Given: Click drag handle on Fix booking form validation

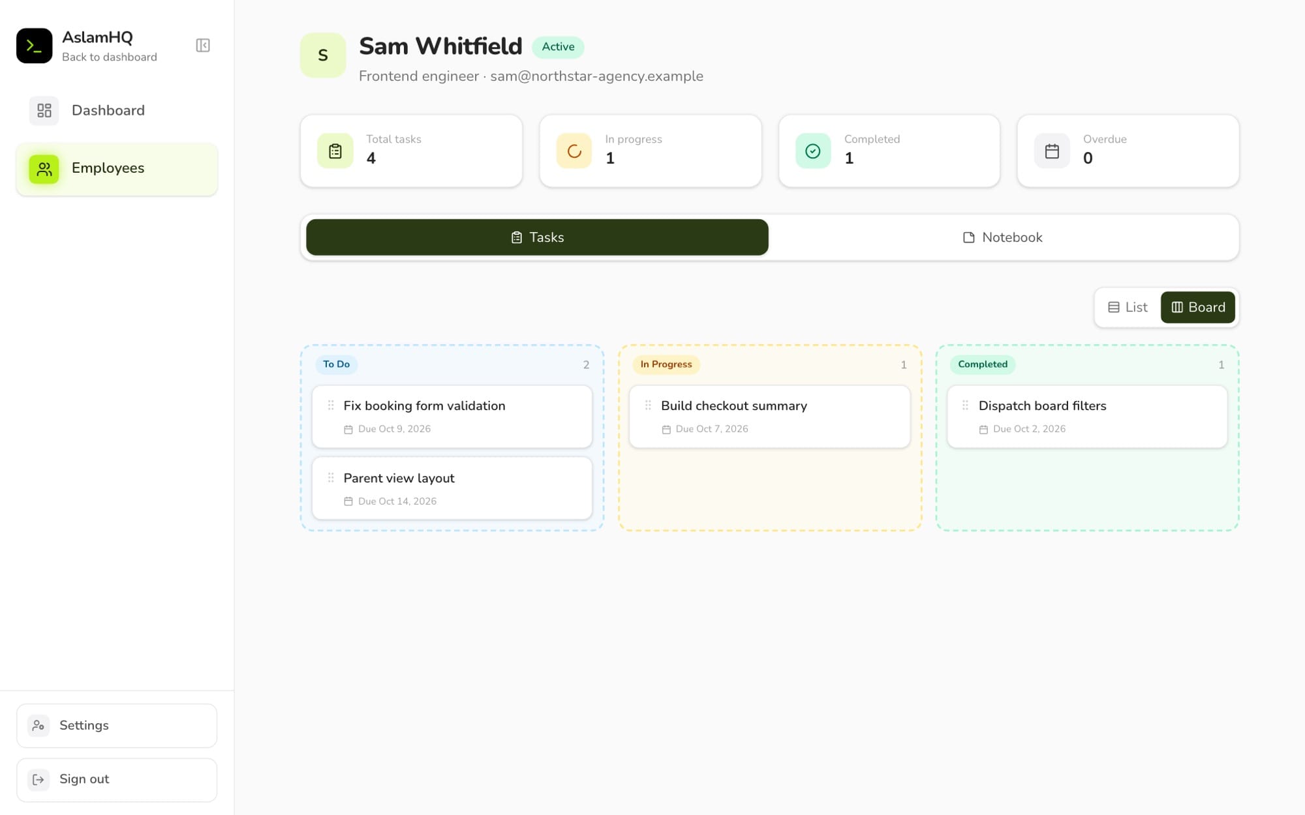Looking at the screenshot, I should pos(331,406).
